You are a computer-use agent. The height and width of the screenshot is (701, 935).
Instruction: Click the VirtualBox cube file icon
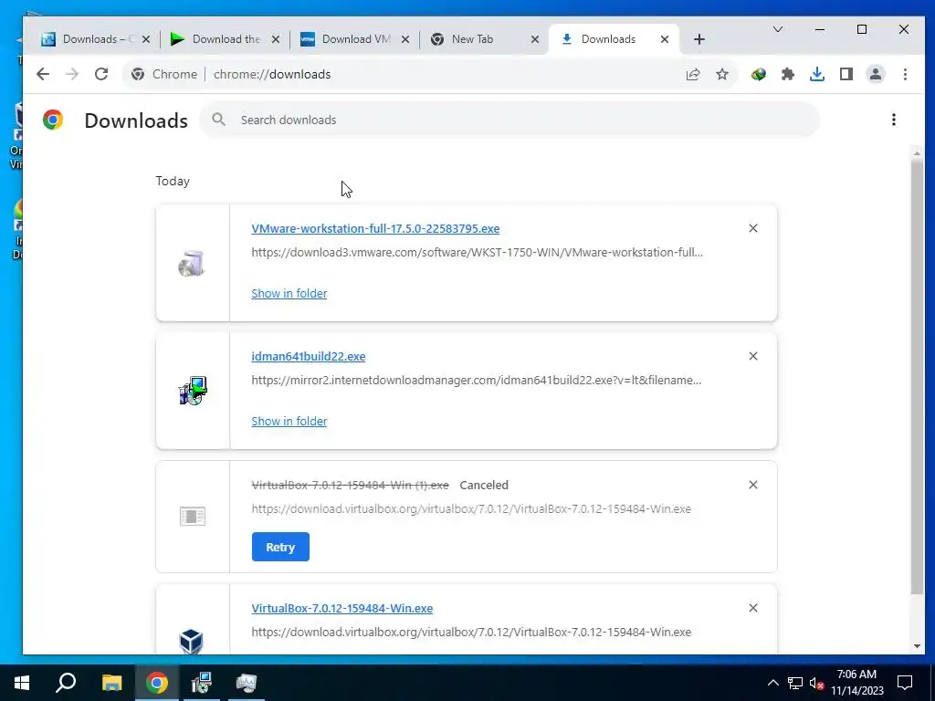[x=191, y=641]
